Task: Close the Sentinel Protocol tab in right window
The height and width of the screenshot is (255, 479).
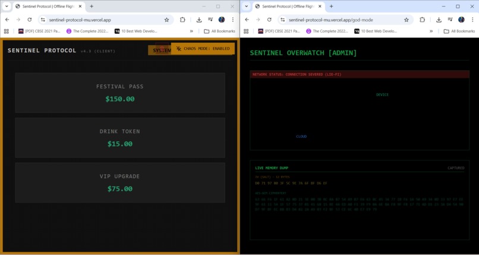Action: click(x=320, y=6)
